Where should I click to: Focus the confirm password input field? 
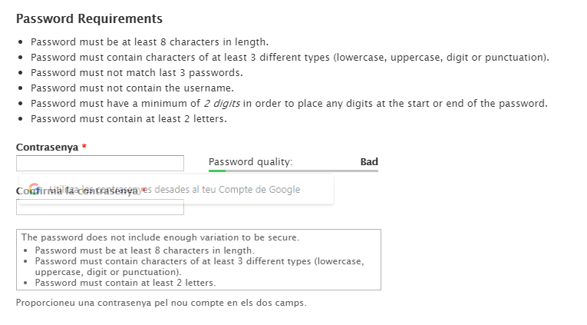coord(100,208)
